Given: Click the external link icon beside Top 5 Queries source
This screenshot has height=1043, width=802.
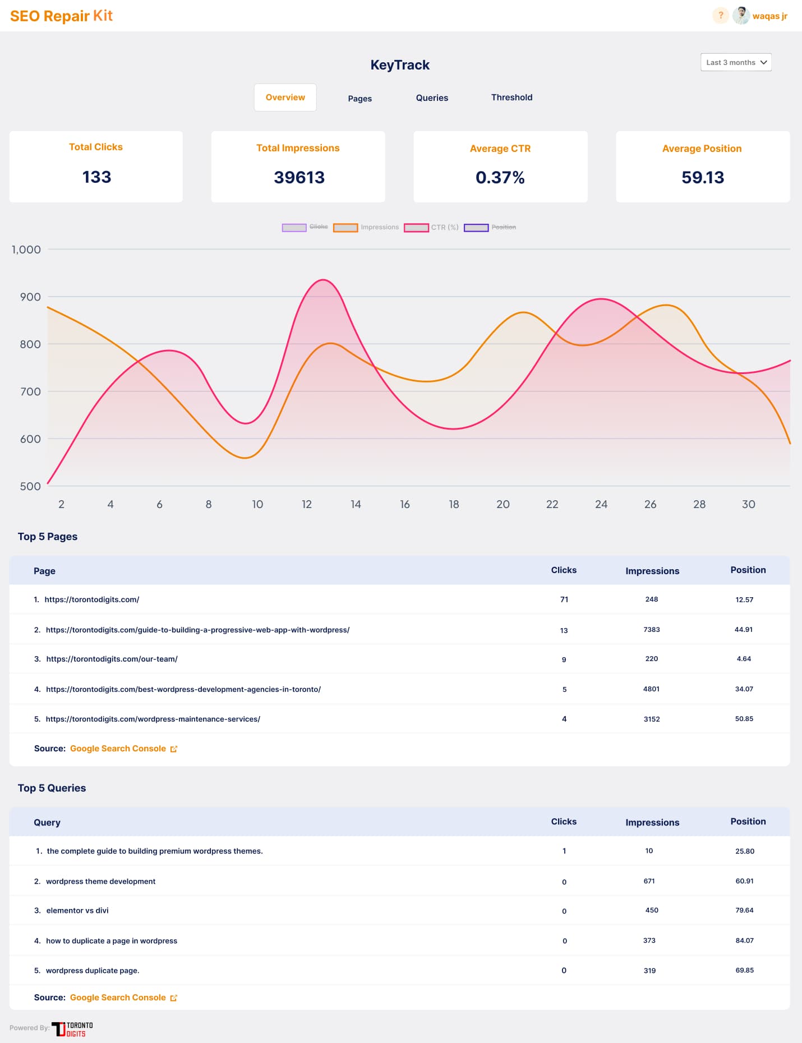Looking at the screenshot, I should click(x=174, y=998).
